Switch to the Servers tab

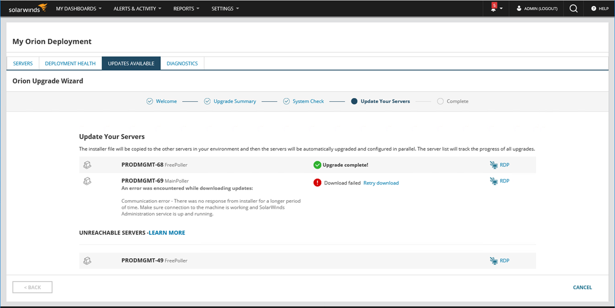click(23, 63)
